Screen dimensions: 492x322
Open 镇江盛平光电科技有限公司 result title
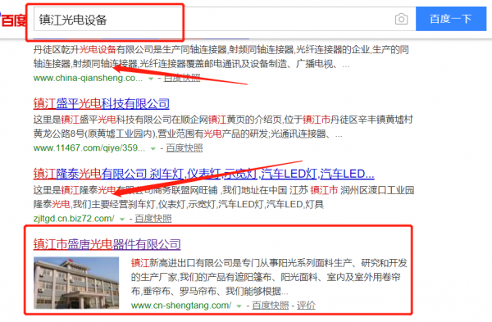[x=102, y=103]
